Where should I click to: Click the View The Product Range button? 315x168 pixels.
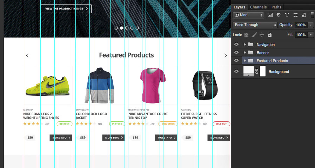[66, 9]
